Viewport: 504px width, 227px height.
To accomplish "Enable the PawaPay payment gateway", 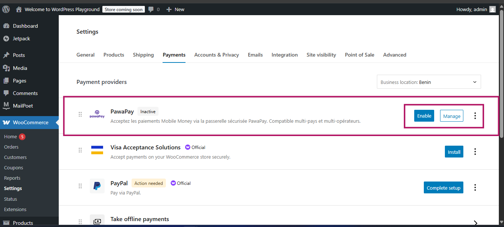I will pyautogui.click(x=424, y=116).
